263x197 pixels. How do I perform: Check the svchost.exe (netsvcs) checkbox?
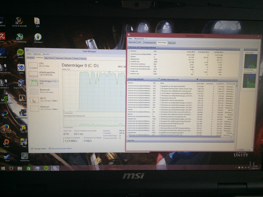pyautogui.click(x=129, y=64)
